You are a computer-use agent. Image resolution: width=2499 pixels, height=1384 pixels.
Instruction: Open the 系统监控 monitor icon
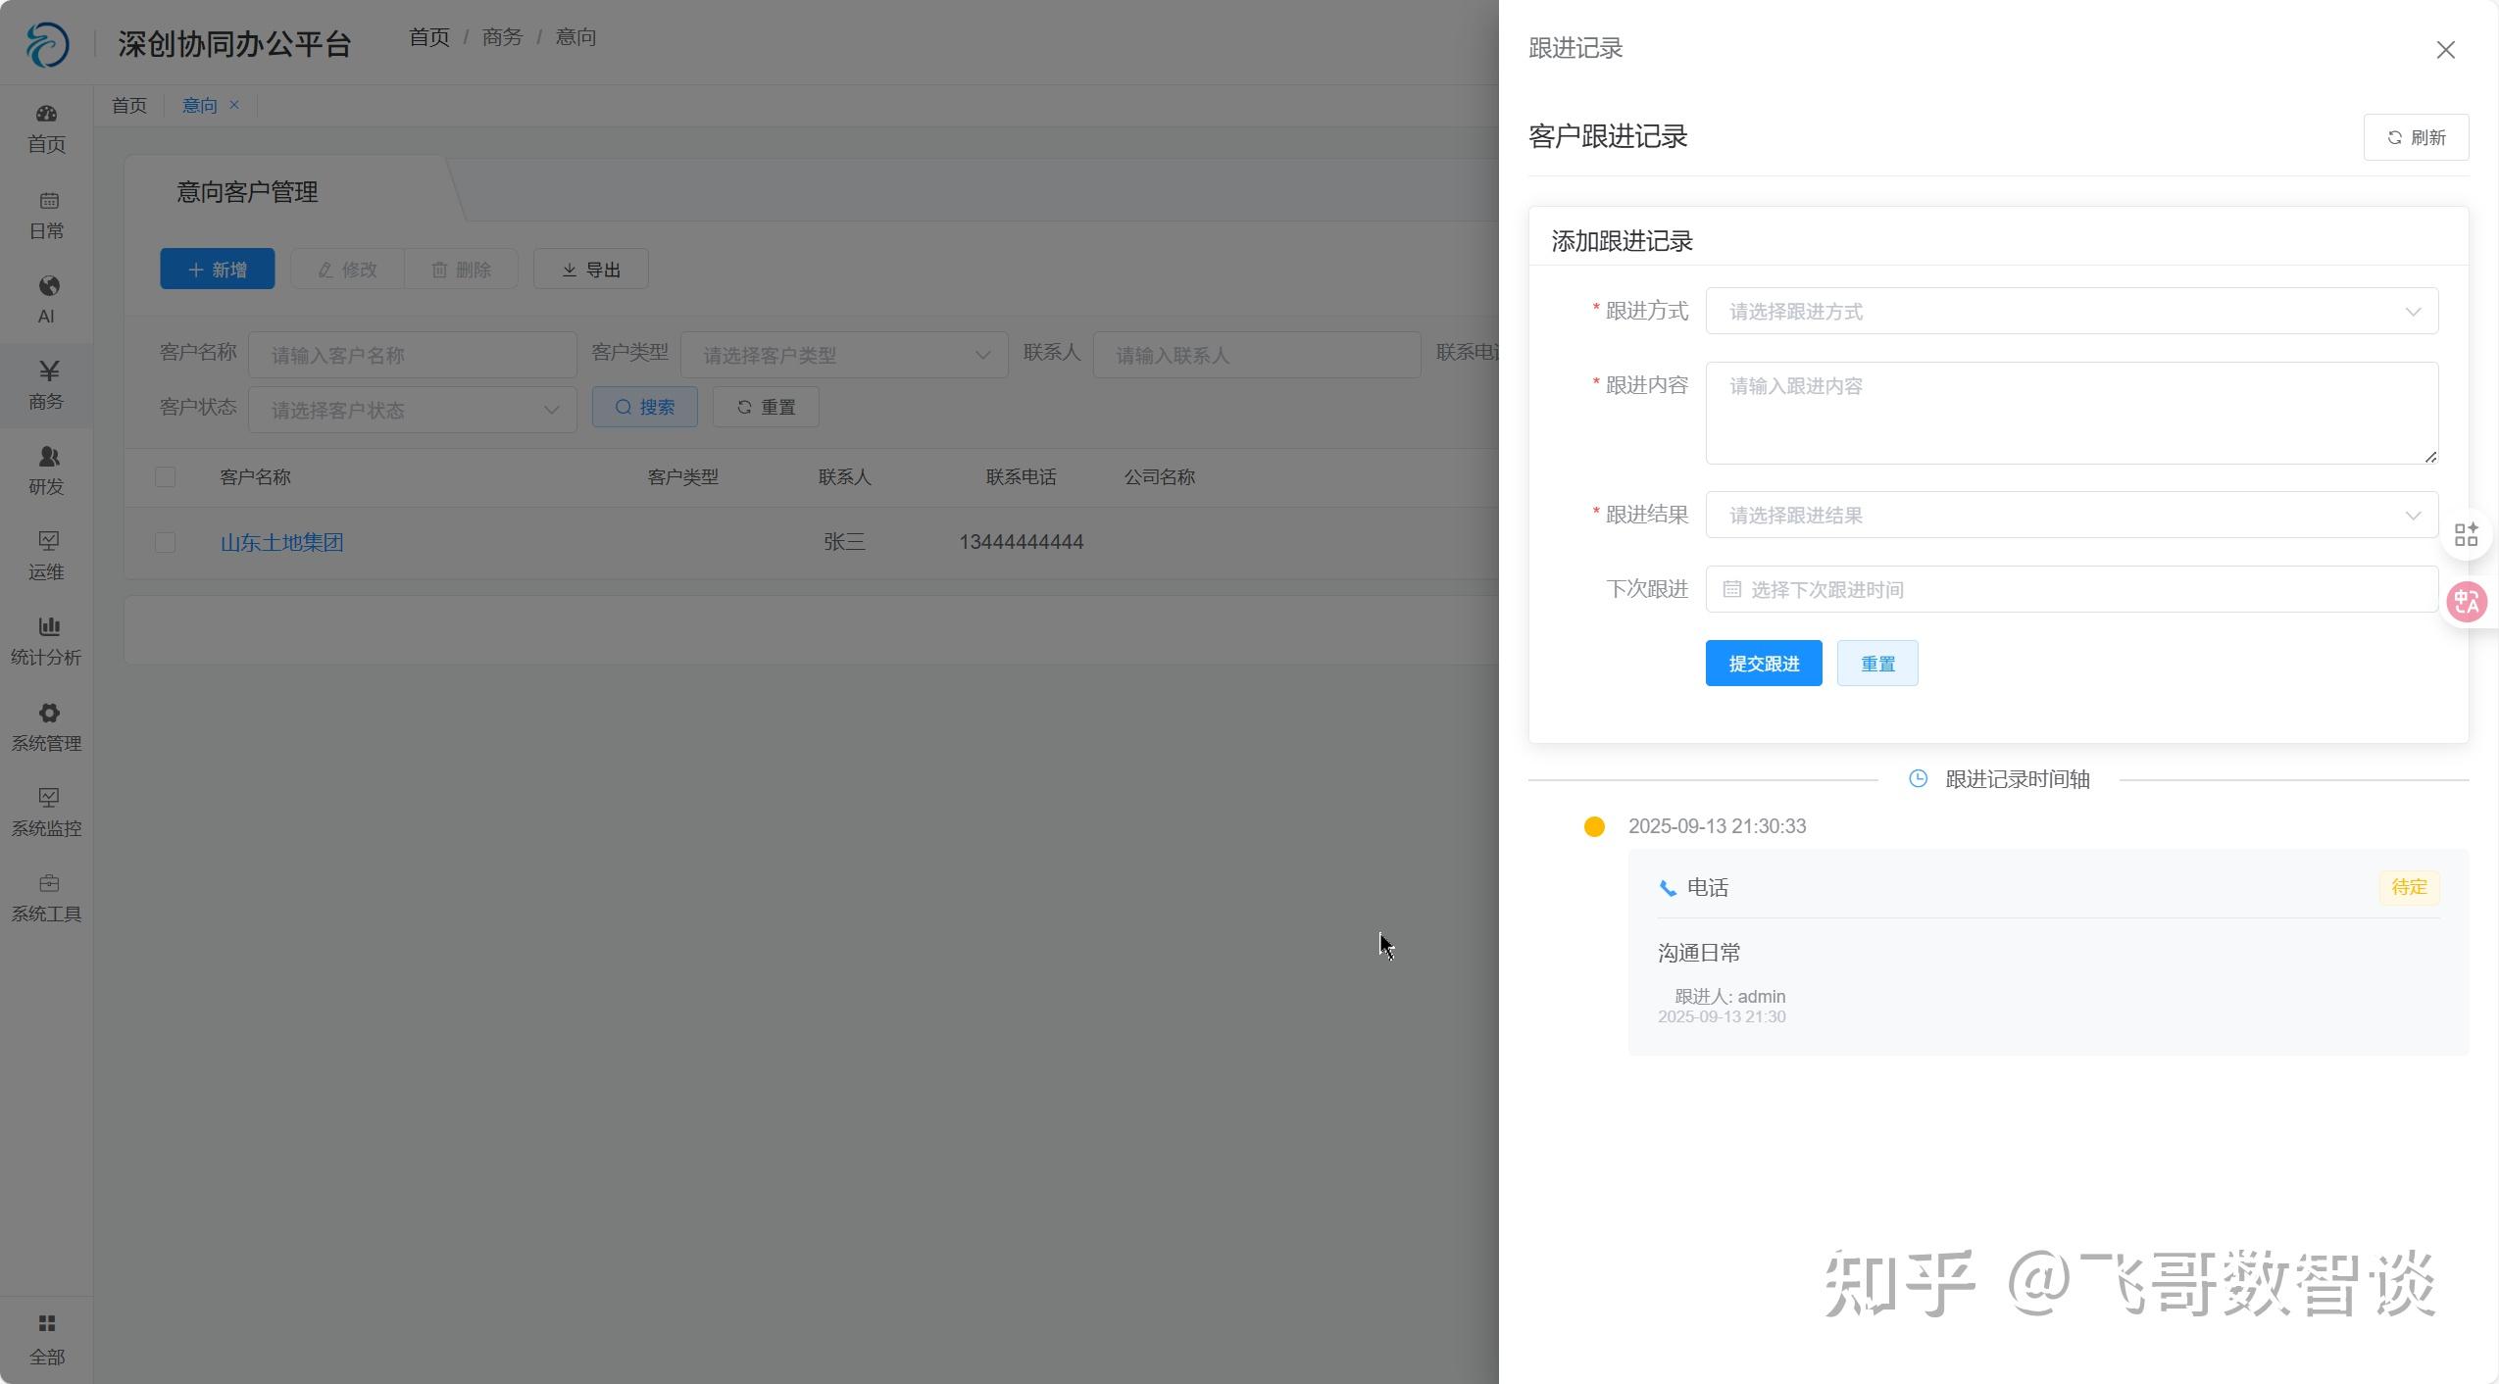pos(48,798)
